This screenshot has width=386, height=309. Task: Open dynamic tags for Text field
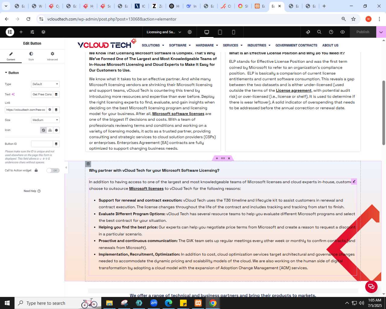(56, 94)
